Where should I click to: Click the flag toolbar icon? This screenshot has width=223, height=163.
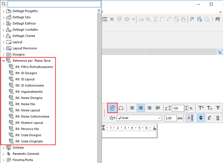[x=192, y=19]
